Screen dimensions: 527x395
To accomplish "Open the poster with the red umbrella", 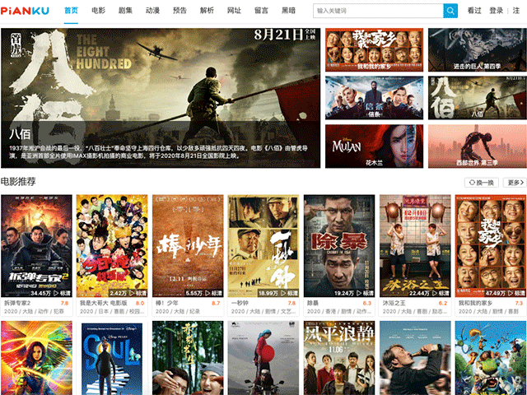I will click(x=263, y=358).
